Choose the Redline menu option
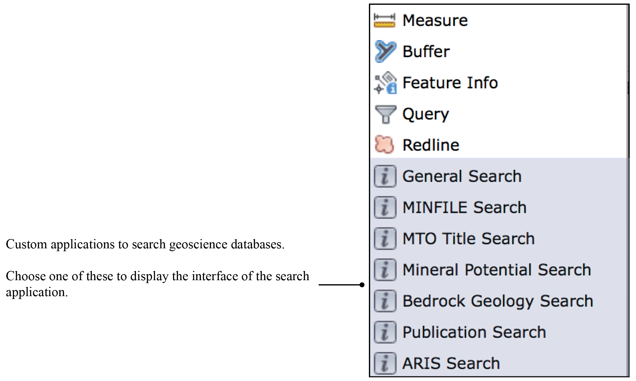The image size is (636, 381). [x=431, y=145]
